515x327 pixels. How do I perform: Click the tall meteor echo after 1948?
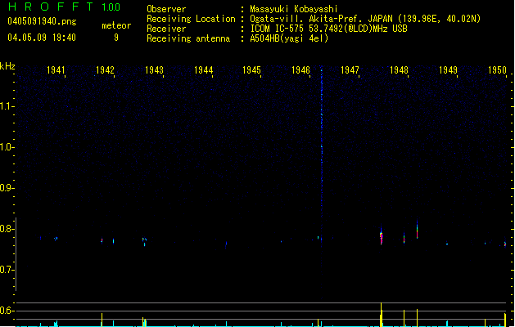click(x=417, y=230)
